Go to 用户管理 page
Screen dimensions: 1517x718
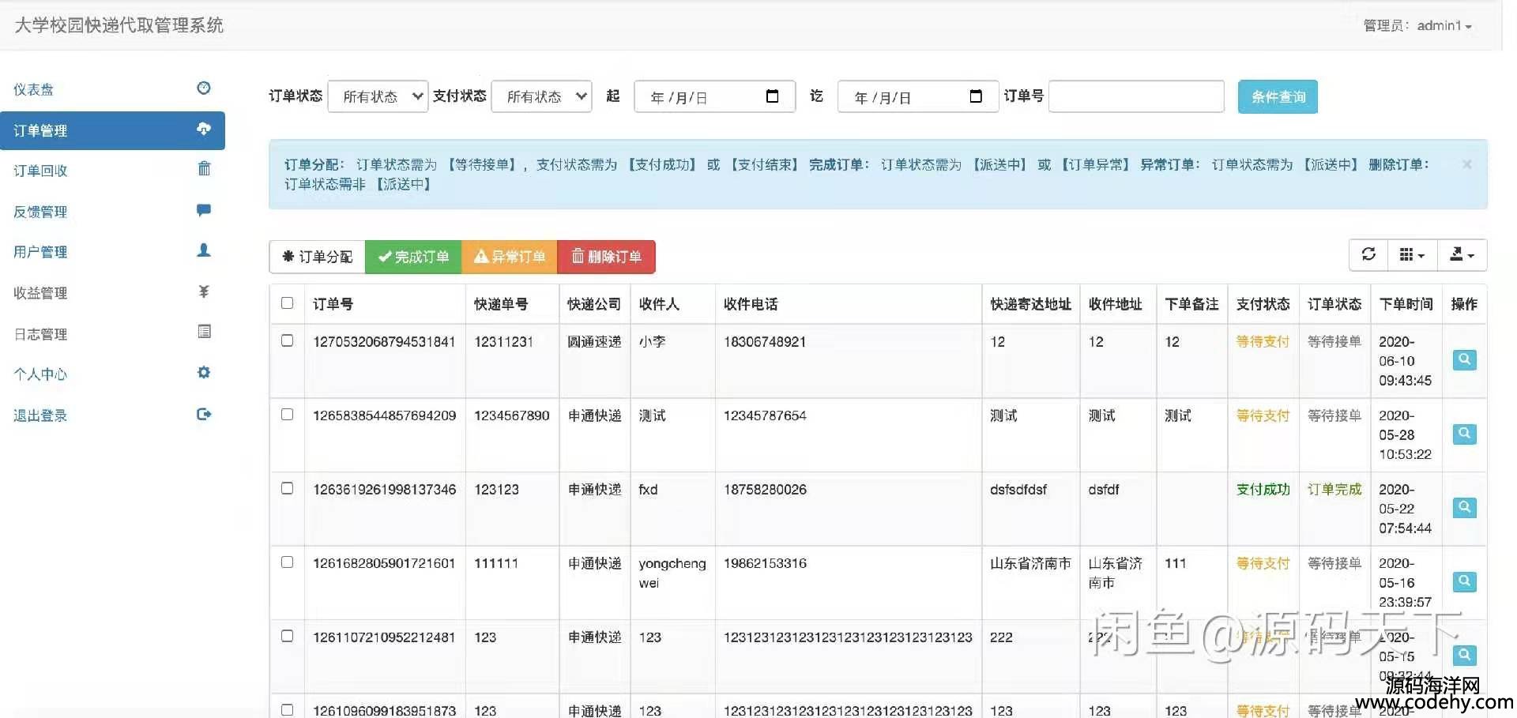click(x=112, y=252)
